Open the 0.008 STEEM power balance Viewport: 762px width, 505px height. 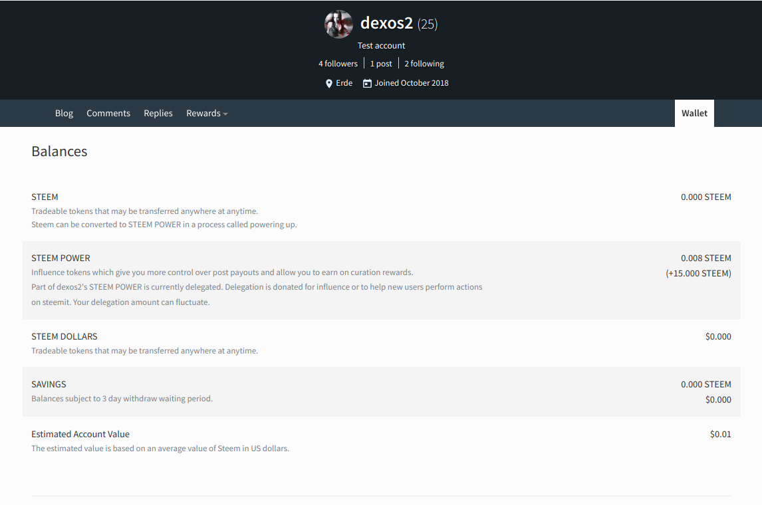click(705, 258)
